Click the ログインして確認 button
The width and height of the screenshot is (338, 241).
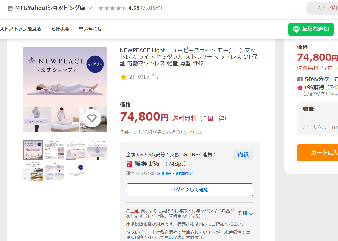[x=189, y=190]
